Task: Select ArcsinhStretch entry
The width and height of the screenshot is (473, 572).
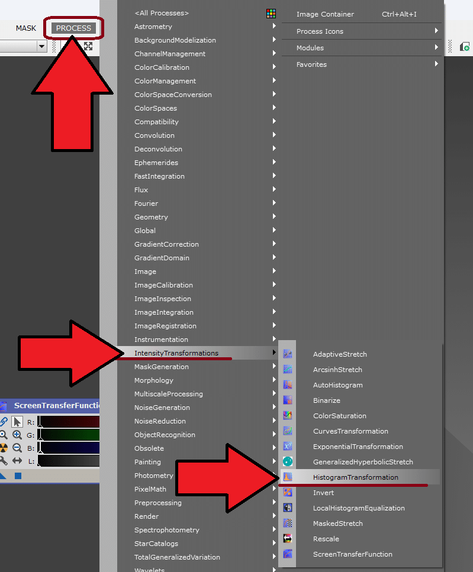Action: 337,370
